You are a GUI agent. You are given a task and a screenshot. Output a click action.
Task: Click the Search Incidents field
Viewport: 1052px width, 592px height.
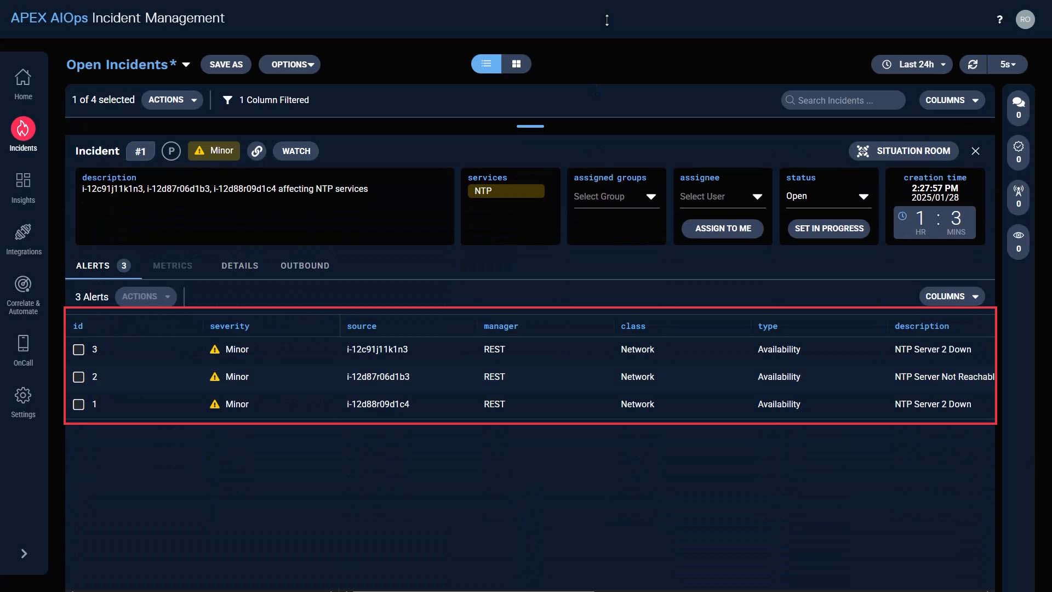pos(843,100)
